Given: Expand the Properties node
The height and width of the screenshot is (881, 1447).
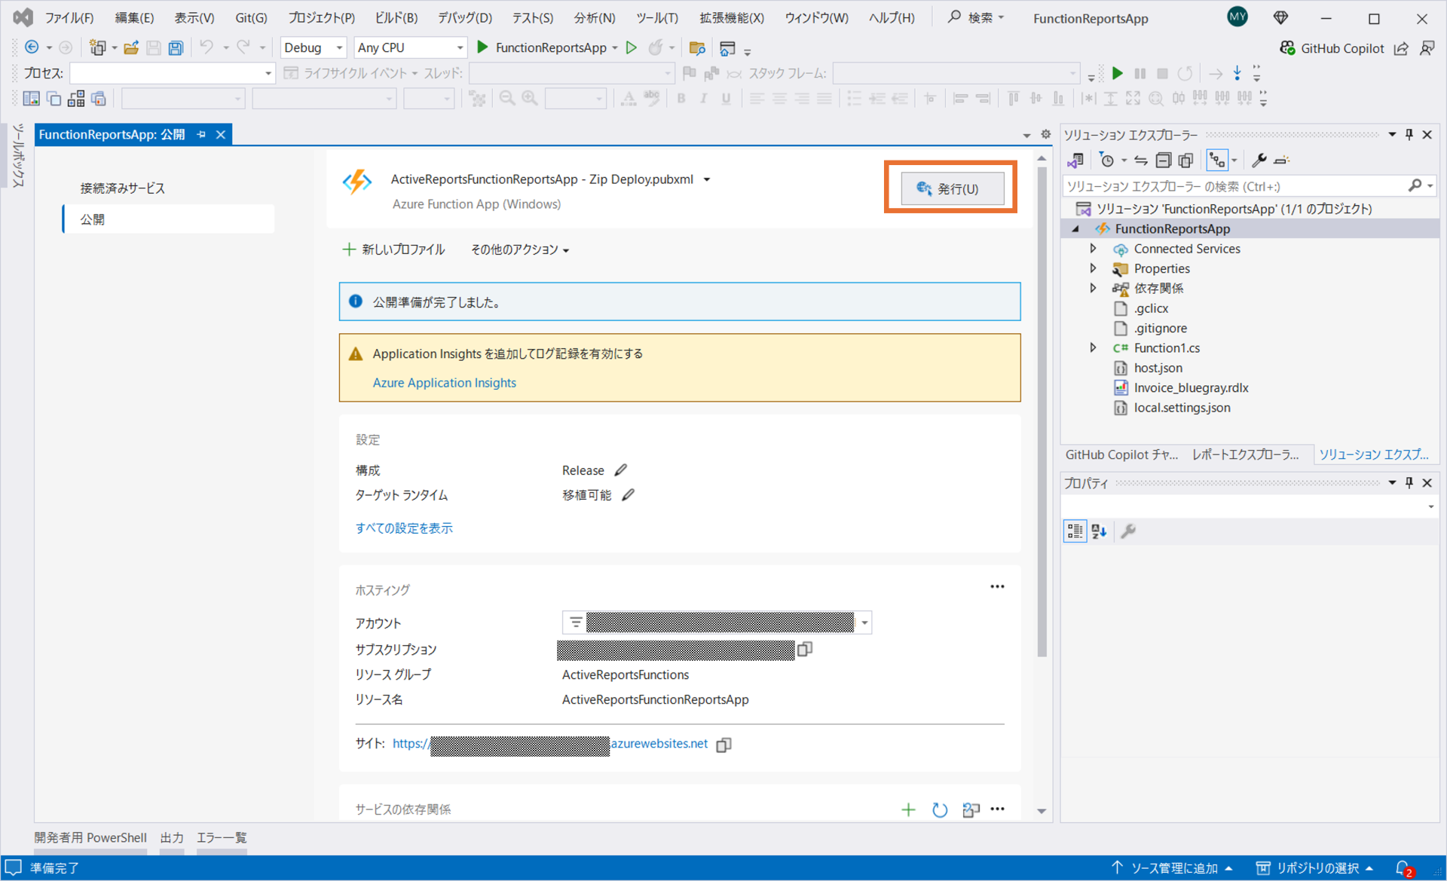Looking at the screenshot, I should click(x=1093, y=268).
